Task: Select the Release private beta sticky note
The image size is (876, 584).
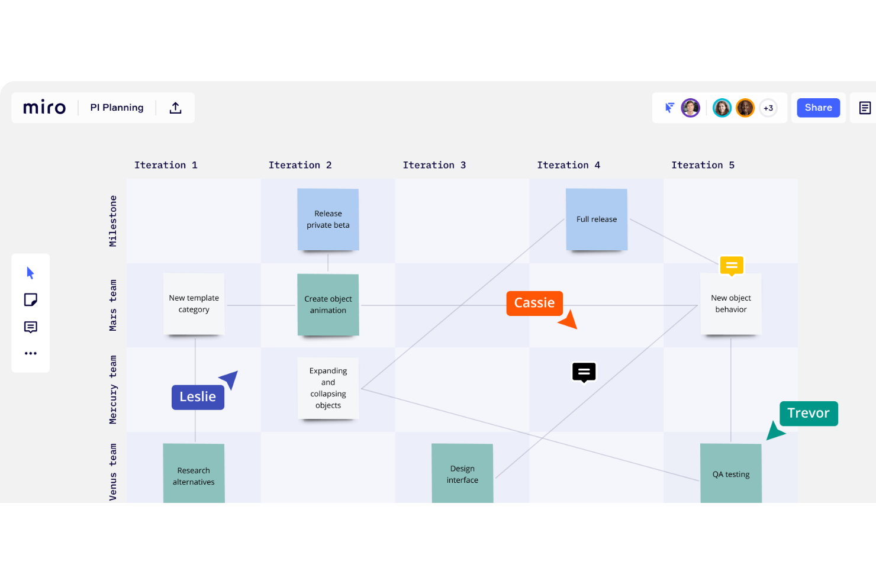Action: (x=328, y=220)
